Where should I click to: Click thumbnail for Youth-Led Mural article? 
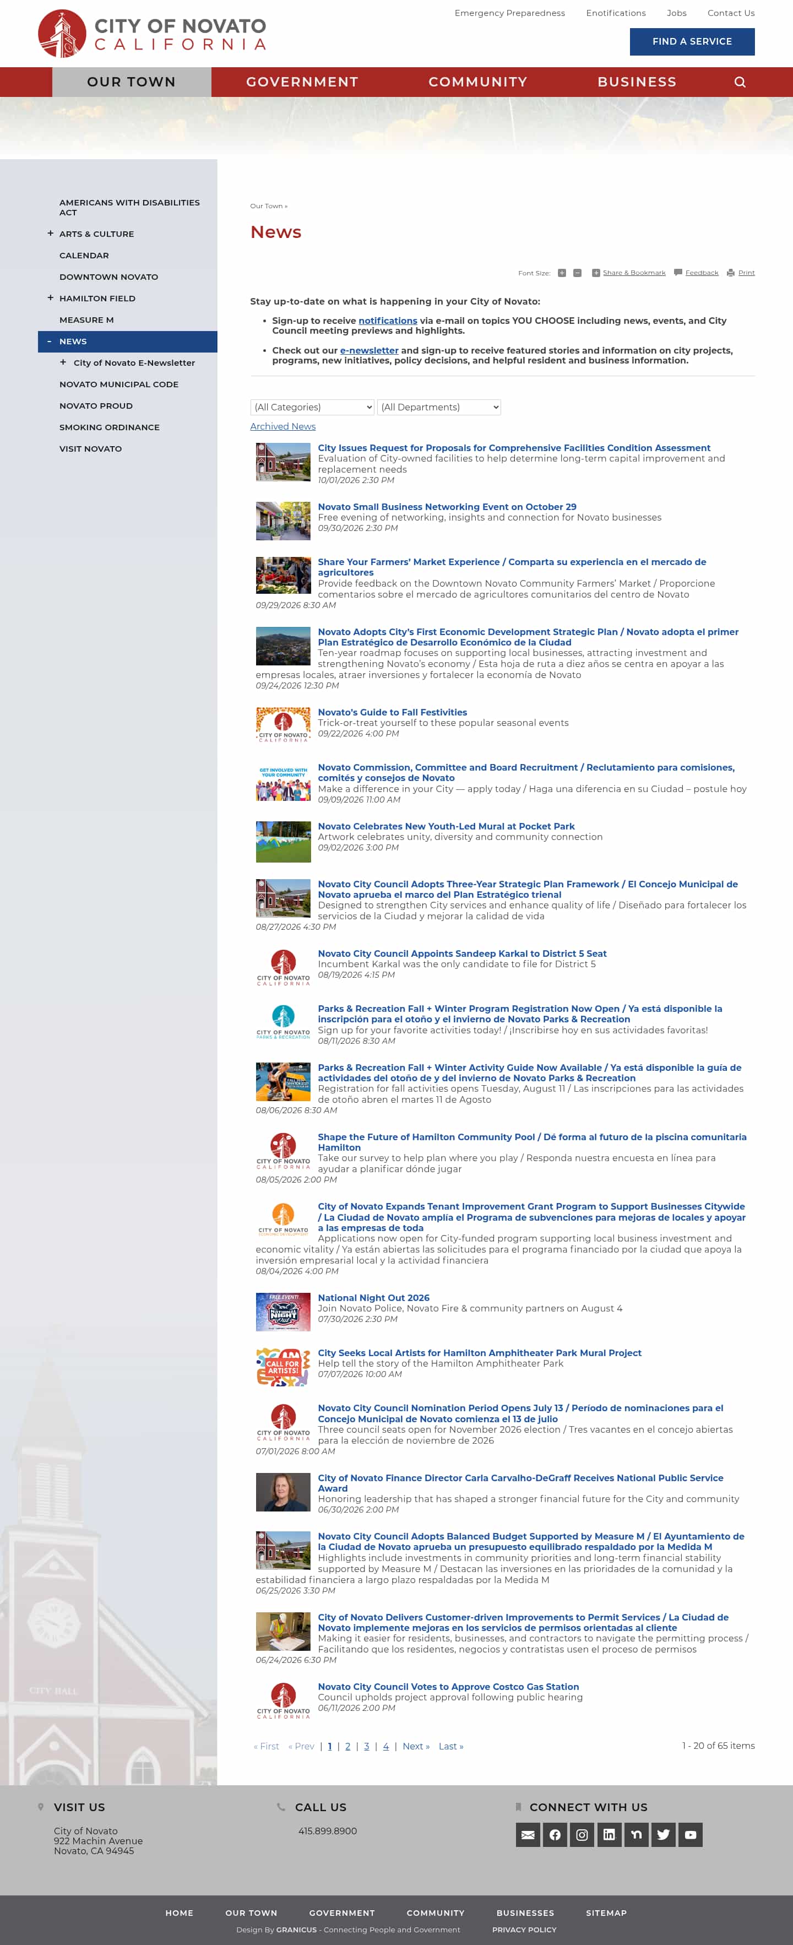coord(283,842)
